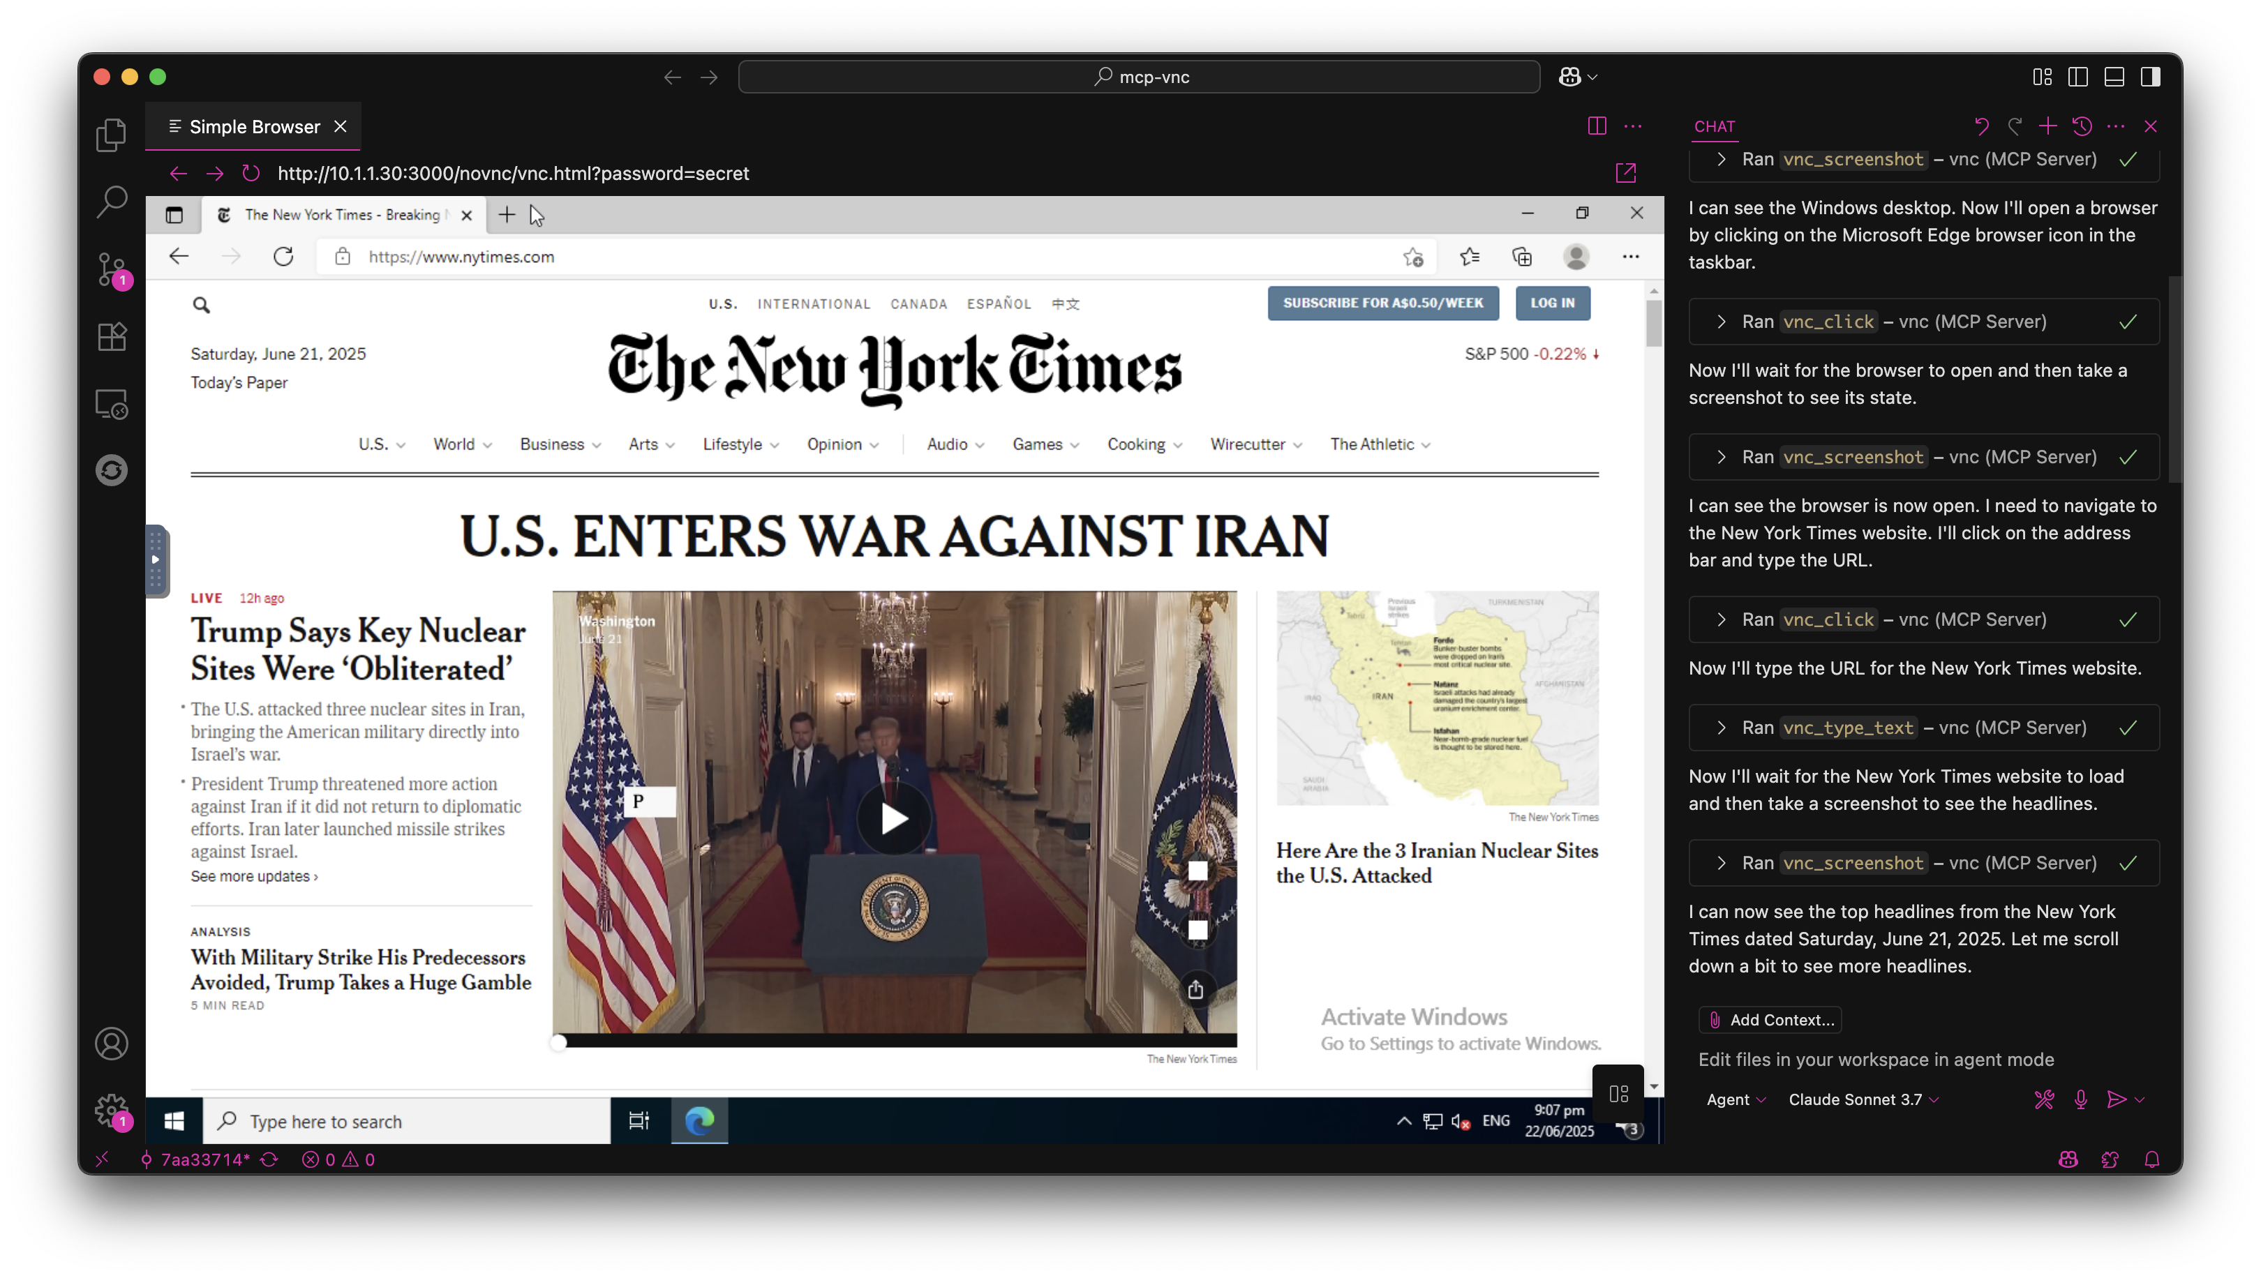Image resolution: width=2261 pixels, height=1278 pixels.
Task: Toggle the bottom panel visibility
Action: click(2114, 77)
